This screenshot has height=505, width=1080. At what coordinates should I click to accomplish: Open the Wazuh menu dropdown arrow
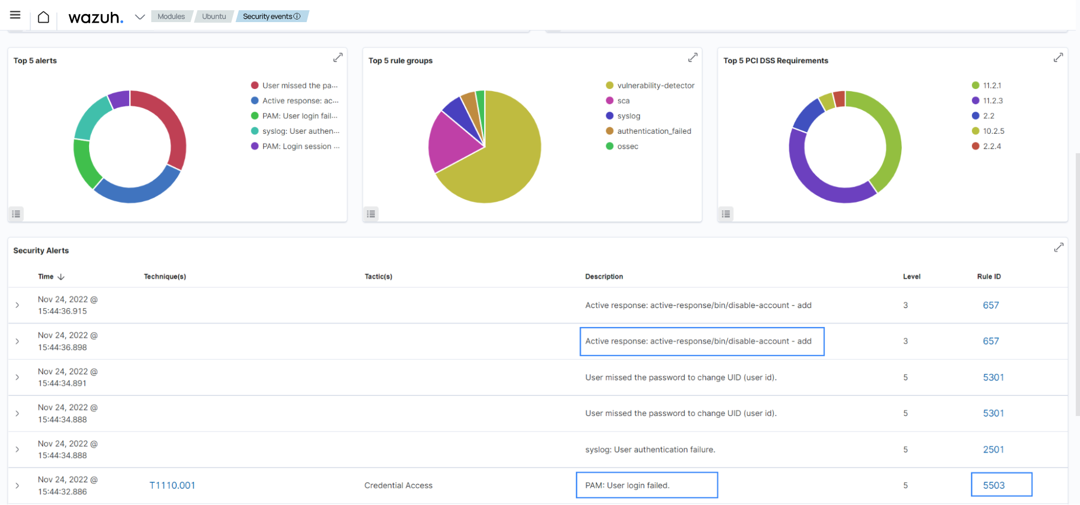pos(140,17)
